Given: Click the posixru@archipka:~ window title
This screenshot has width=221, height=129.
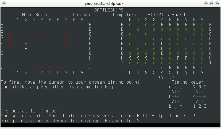Looking at the screenshot, I should (x=105, y=4).
